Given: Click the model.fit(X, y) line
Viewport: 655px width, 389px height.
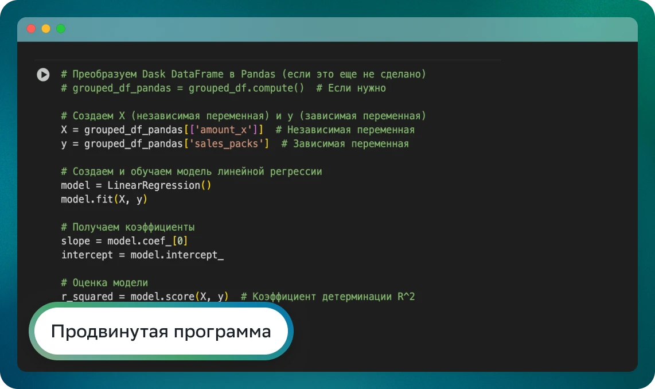Looking at the screenshot, I should point(104,199).
